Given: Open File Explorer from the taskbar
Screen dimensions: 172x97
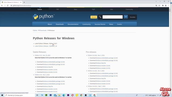Looking at the screenshot, I should (x=59, y=95).
